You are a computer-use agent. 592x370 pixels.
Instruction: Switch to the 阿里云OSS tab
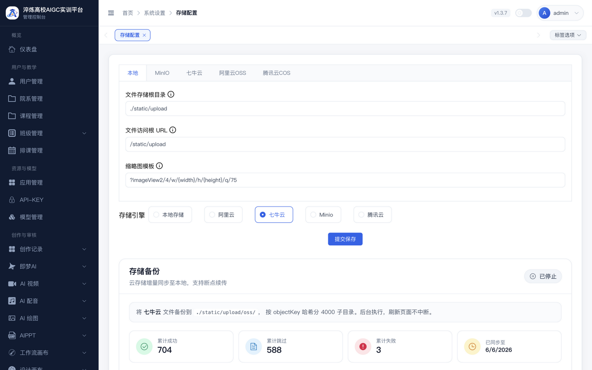[233, 73]
